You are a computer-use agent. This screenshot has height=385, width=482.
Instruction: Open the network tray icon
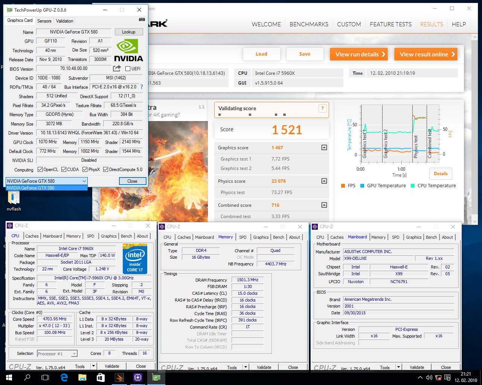coord(438,377)
